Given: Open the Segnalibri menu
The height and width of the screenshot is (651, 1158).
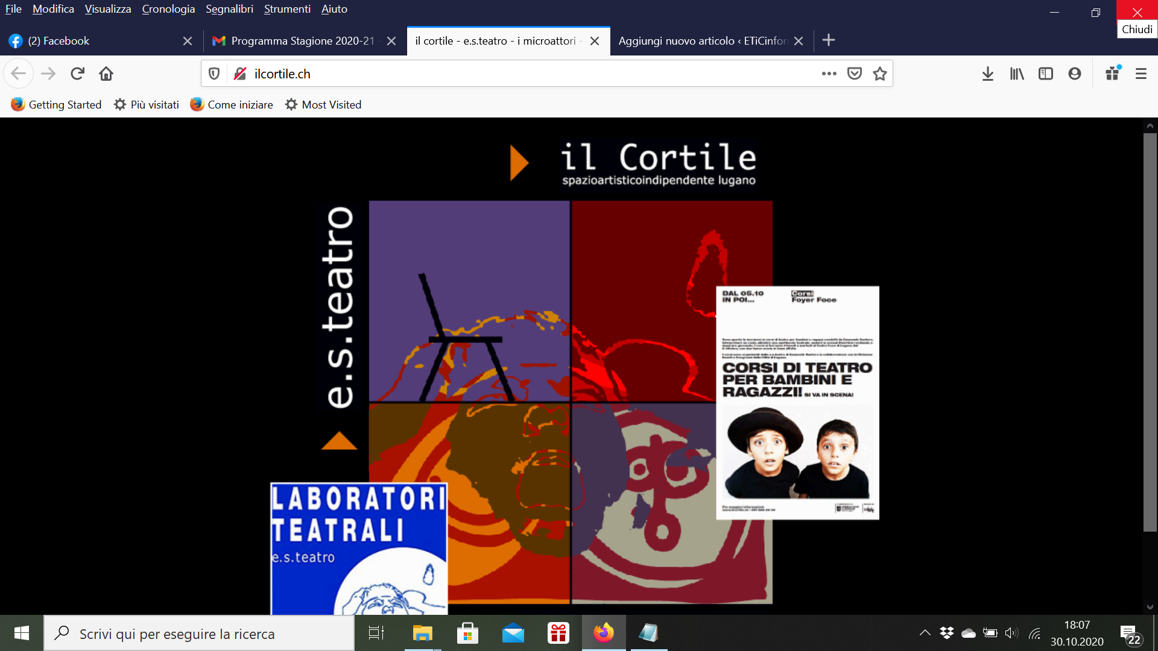Looking at the screenshot, I should (229, 9).
